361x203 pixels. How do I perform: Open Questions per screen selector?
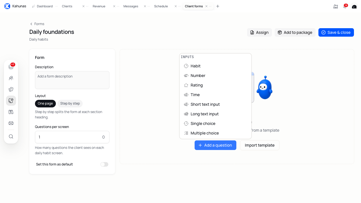click(x=72, y=137)
